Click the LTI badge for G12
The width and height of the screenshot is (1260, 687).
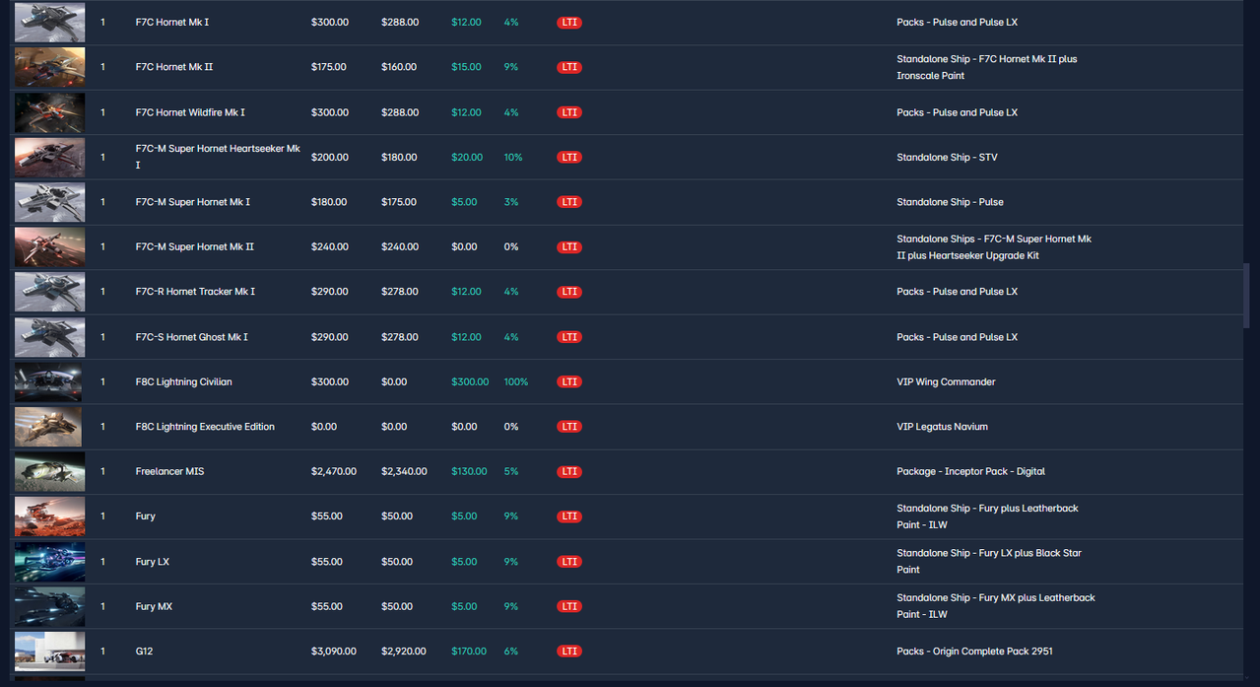[x=569, y=652]
